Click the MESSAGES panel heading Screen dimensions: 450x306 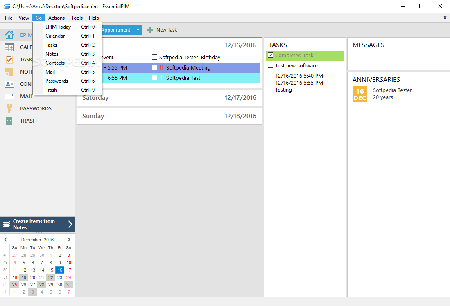coord(368,45)
